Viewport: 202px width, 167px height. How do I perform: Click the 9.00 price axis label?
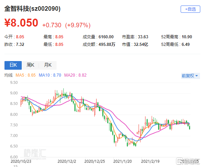[14, 93]
